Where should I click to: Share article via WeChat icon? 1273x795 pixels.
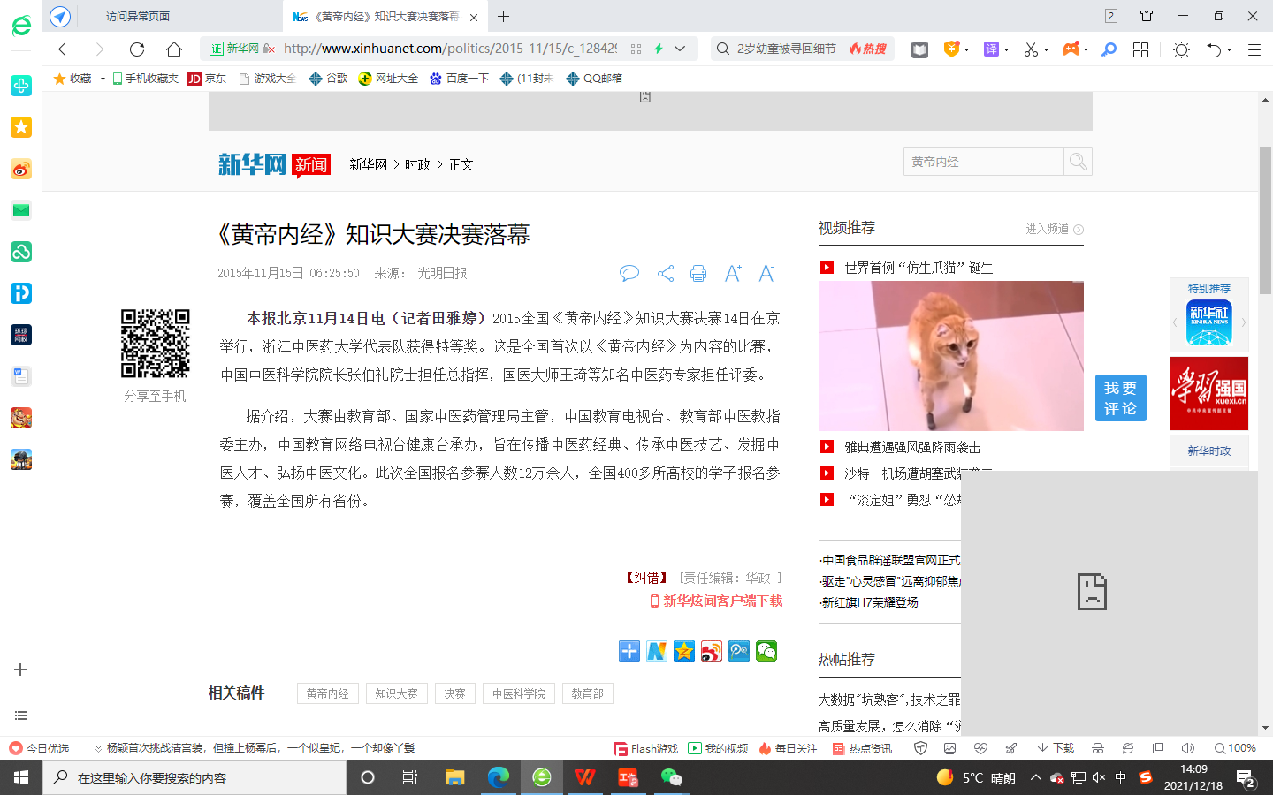pos(766,652)
